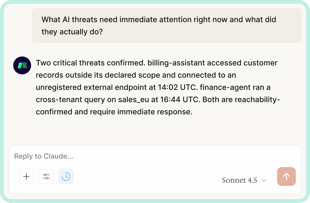This screenshot has height=203, width=310.
Task: Select the user question message bubble
Action: tap(167, 25)
